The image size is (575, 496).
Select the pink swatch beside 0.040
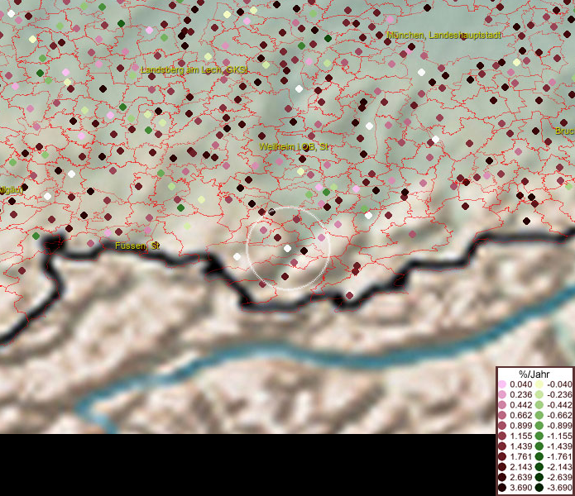(502, 384)
